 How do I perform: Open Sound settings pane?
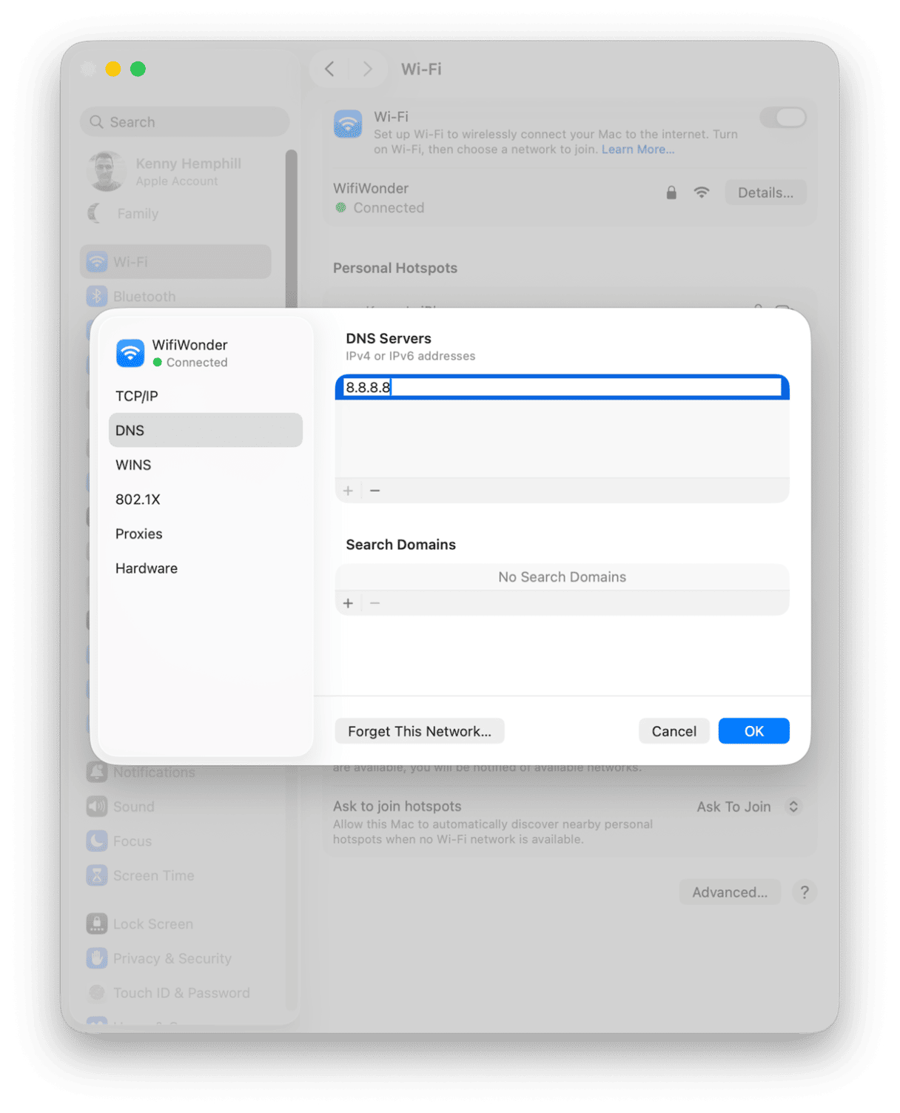175,806
